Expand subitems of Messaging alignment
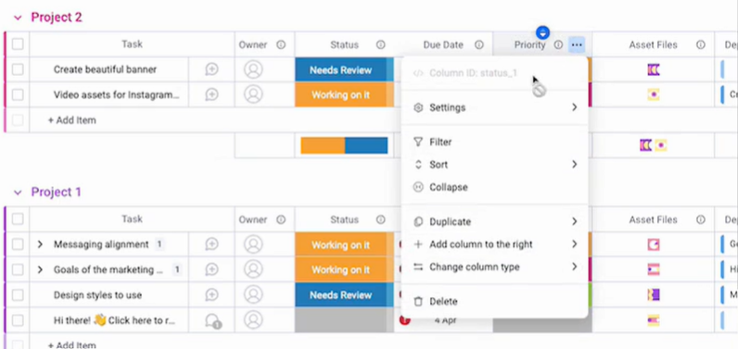Screen dimensions: 738x349 [40, 244]
